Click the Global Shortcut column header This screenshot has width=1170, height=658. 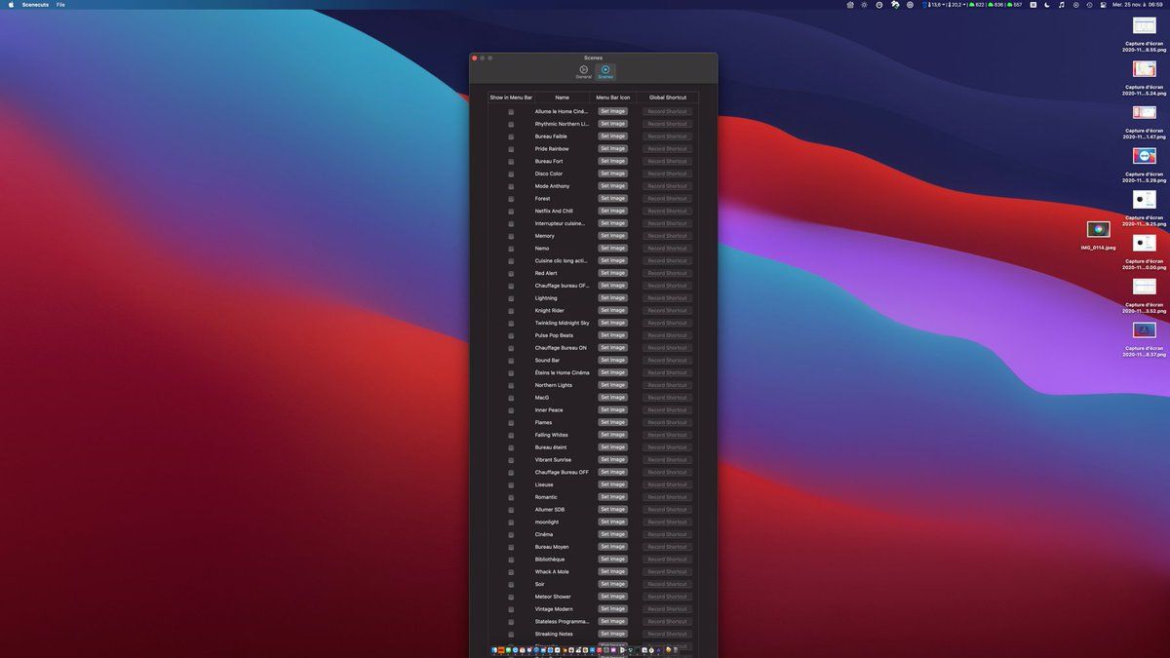click(x=668, y=97)
